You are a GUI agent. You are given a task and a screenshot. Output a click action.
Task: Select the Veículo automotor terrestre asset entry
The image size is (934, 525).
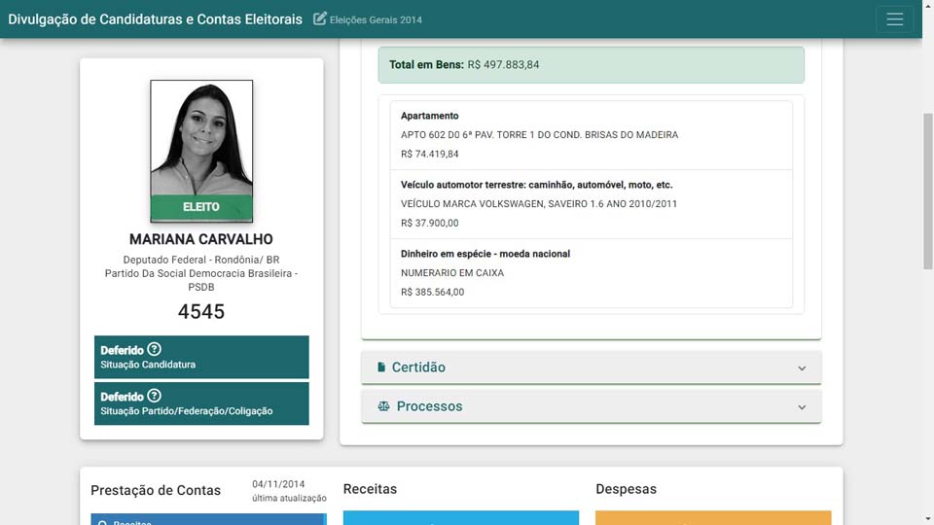click(x=591, y=204)
